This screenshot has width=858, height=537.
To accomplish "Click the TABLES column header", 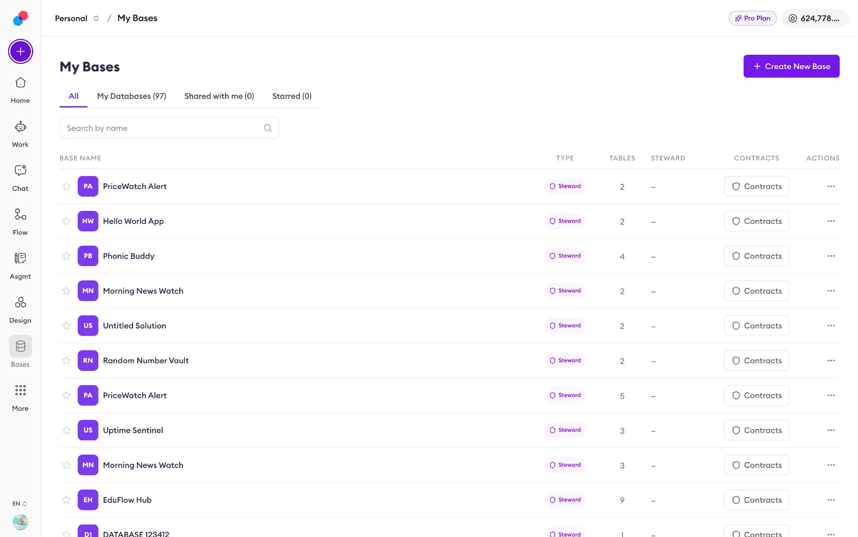I will [x=622, y=158].
